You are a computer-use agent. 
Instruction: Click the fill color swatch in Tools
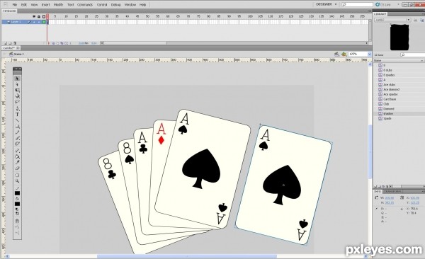coord(17,204)
